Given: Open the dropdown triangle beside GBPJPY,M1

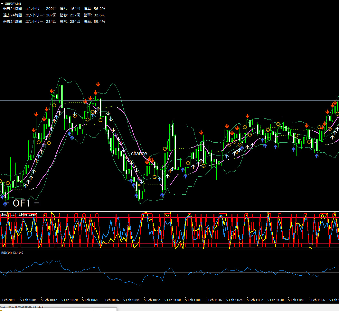Looking at the screenshot, I should click(x=2, y=4).
